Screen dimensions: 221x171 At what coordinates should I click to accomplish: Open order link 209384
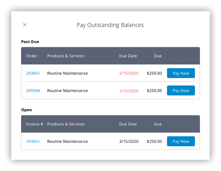click(33, 91)
